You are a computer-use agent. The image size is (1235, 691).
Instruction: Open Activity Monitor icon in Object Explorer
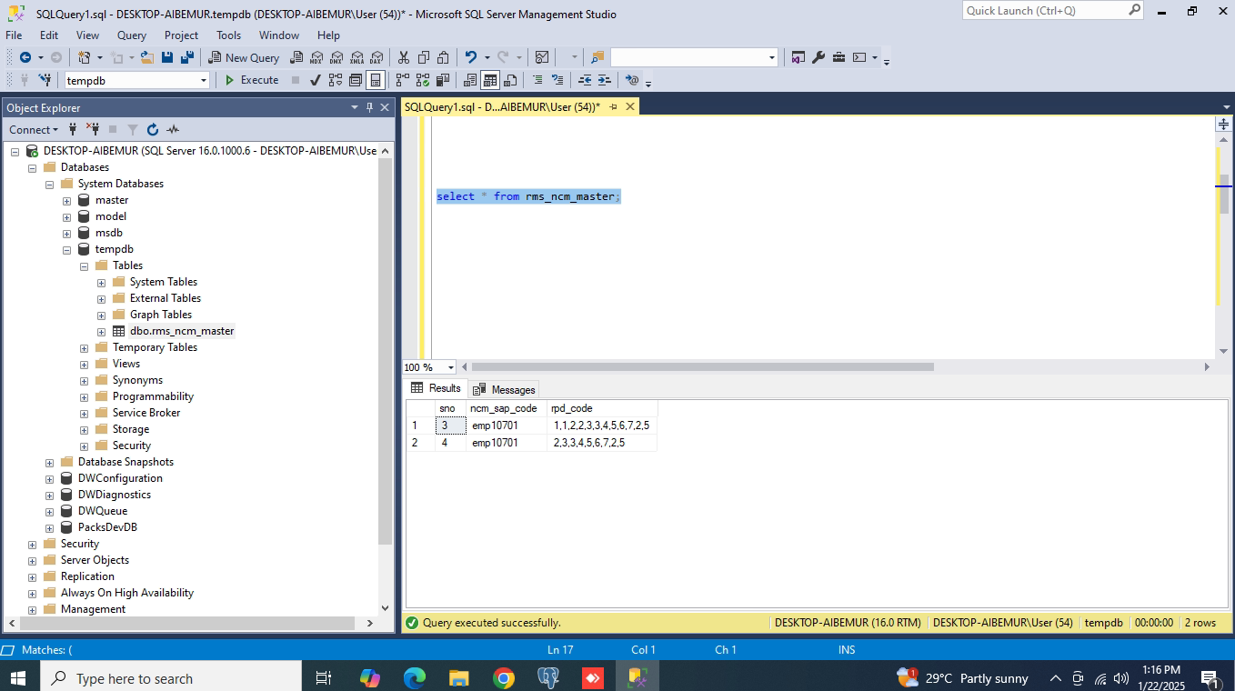(x=173, y=129)
